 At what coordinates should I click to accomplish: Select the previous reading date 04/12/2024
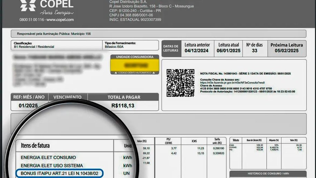click(197, 51)
